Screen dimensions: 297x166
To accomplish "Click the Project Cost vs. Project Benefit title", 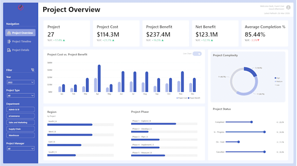I will point(67,54).
